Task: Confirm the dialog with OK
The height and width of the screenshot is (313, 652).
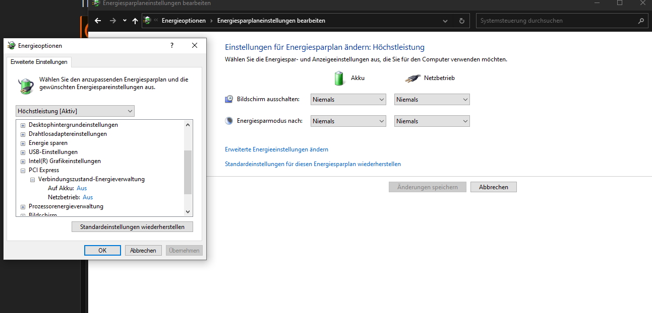Action: point(102,250)
